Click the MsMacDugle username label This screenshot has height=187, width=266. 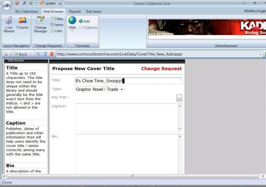(x=255, y=11)
